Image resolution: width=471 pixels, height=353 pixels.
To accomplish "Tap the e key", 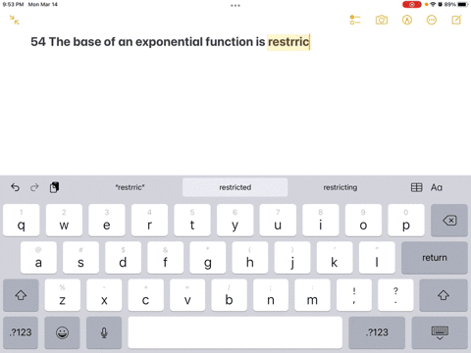I will (x=107, y=221).
